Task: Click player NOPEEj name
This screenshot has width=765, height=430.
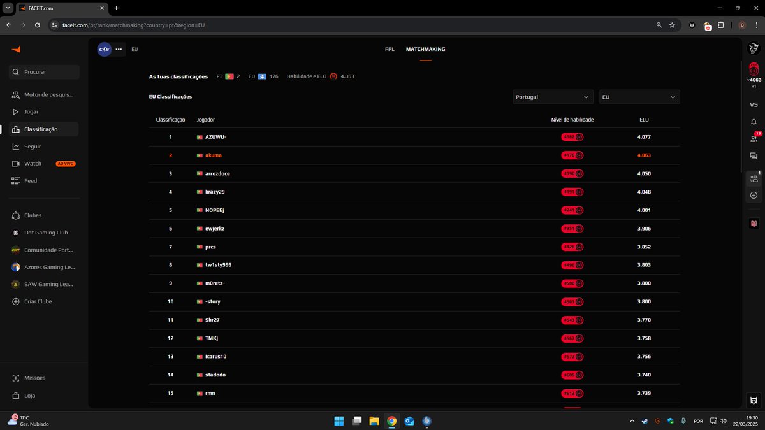Action: pos(215,210)
